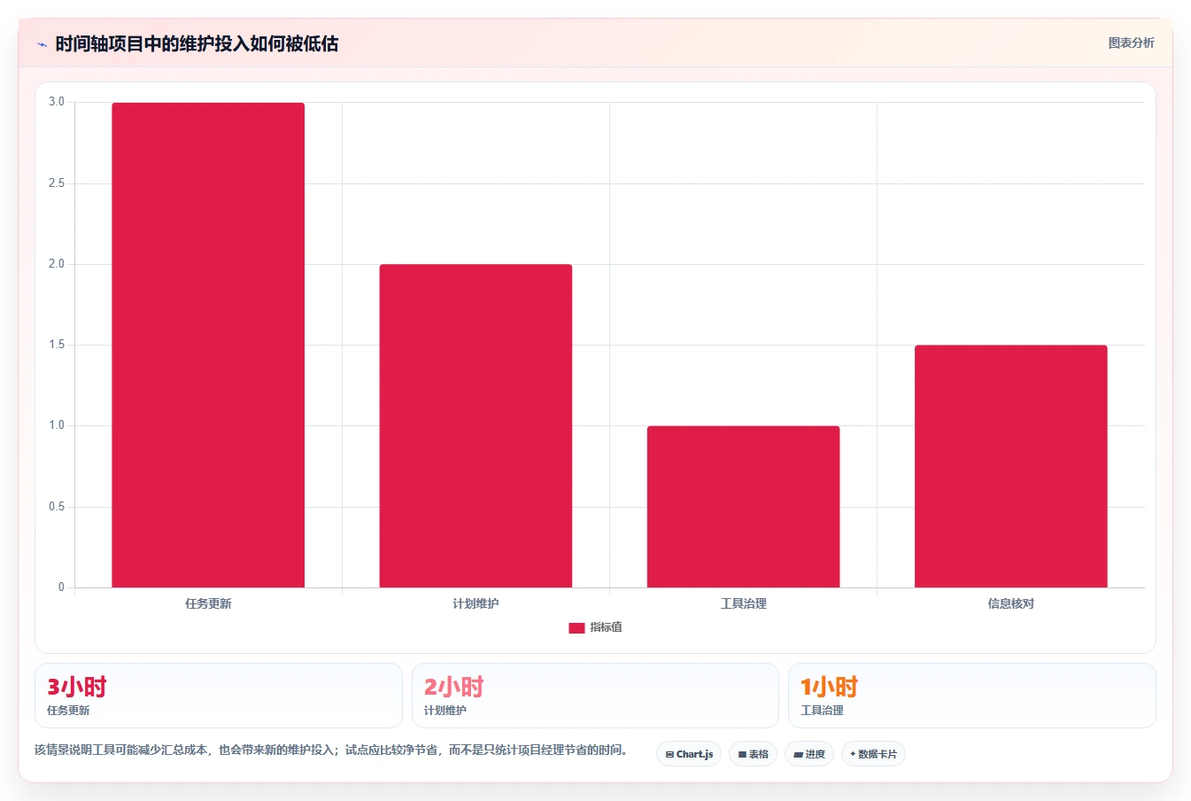Open the 3小时 任务更新 data card
This screenshot has height=801, width=1191.
pyautogui.click(x=219, y=696)
